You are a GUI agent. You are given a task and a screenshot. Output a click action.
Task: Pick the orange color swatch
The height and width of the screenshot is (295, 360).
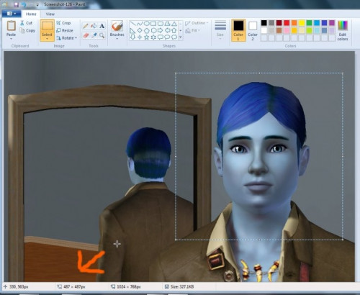tap(294, 23)
